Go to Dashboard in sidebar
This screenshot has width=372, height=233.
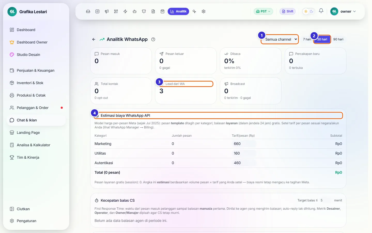point(36,30)
